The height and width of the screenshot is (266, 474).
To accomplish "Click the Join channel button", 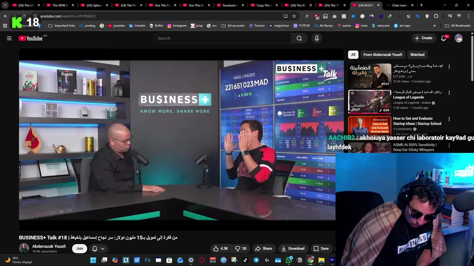I will pos(80,249).
